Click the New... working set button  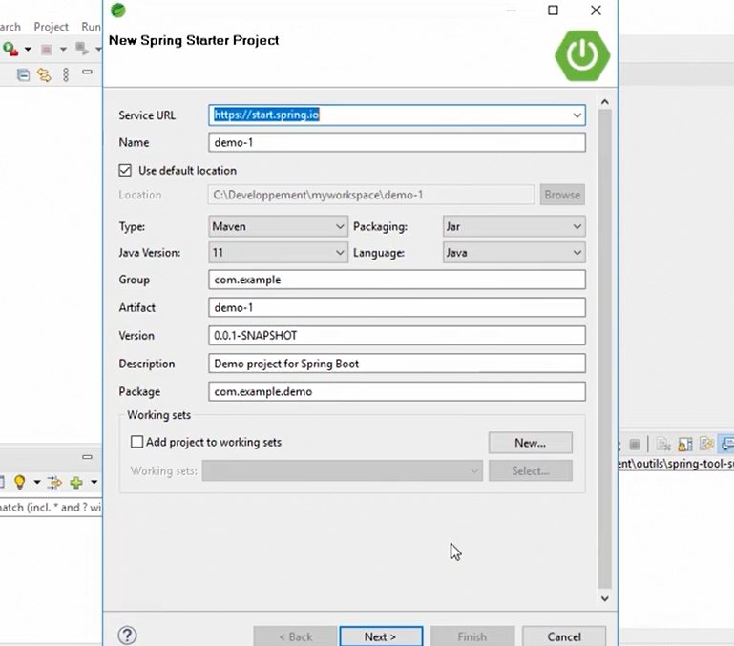[531, 443]
